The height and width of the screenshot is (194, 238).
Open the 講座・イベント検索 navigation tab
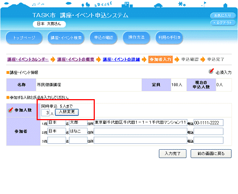66,38
